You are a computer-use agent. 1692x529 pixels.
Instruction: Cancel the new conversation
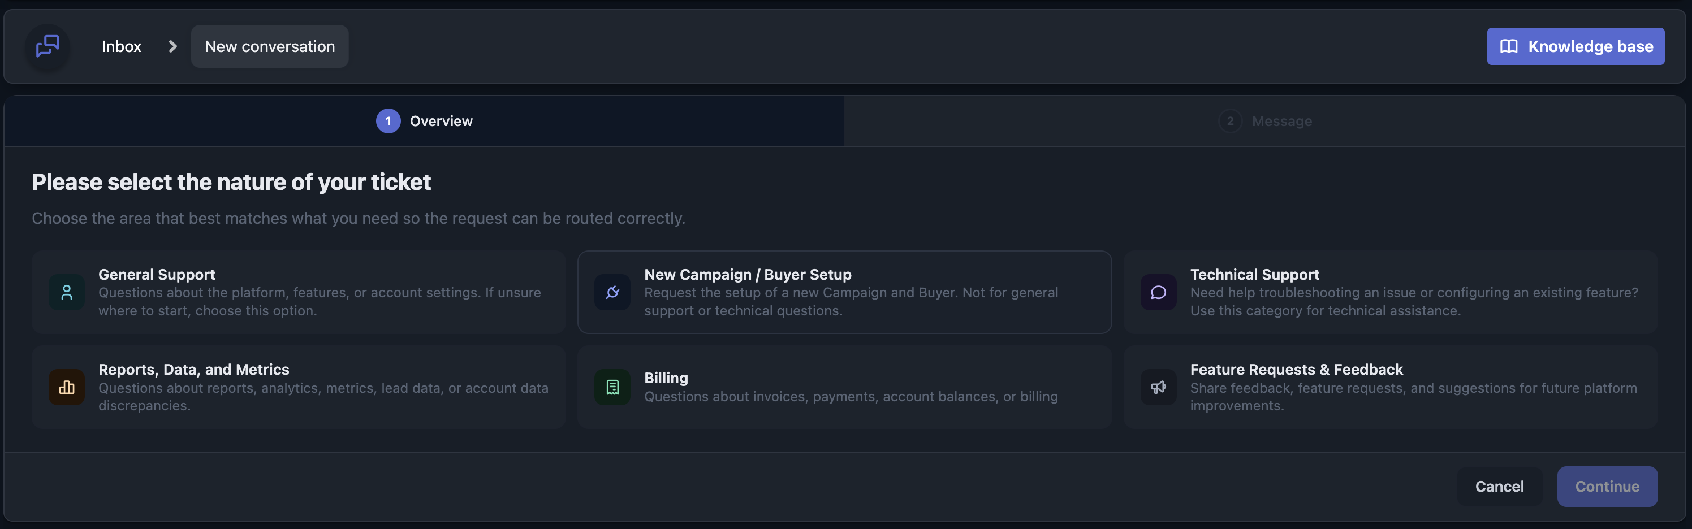(1499, 487)
